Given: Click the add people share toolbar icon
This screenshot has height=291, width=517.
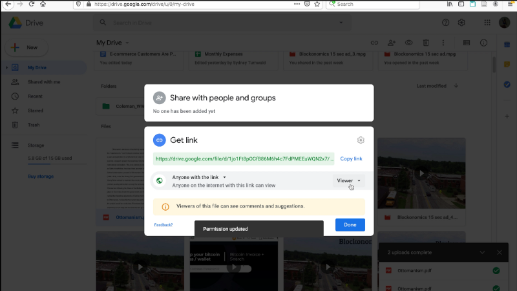Looking at the screenshot, I should coord(392,43).
